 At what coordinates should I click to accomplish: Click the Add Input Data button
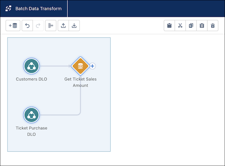pos(13,26)
